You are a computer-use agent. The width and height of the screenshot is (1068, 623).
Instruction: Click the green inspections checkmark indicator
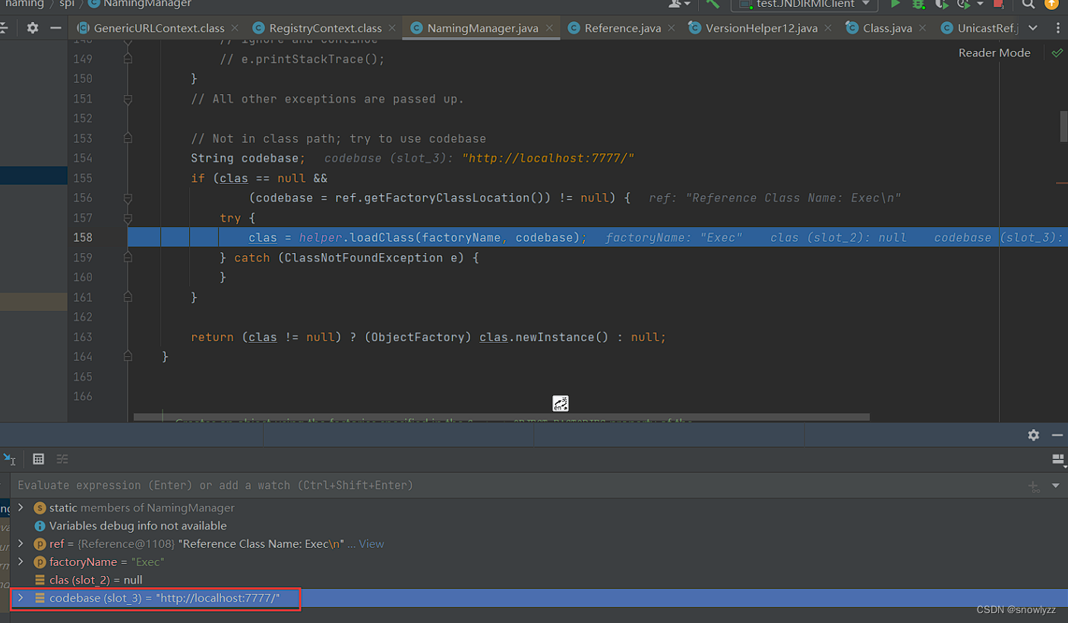pos(1057,52)
